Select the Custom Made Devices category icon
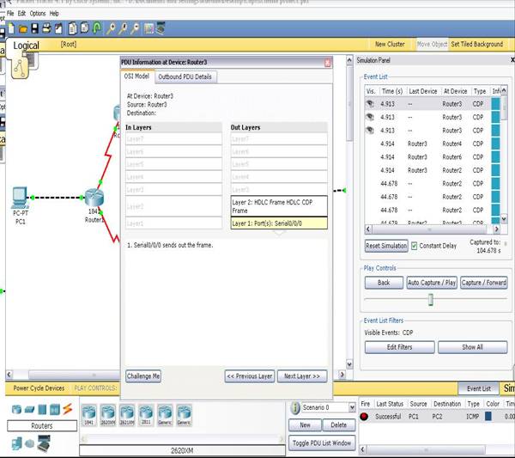The image size is (515, 458). click(x=44, y=443)
